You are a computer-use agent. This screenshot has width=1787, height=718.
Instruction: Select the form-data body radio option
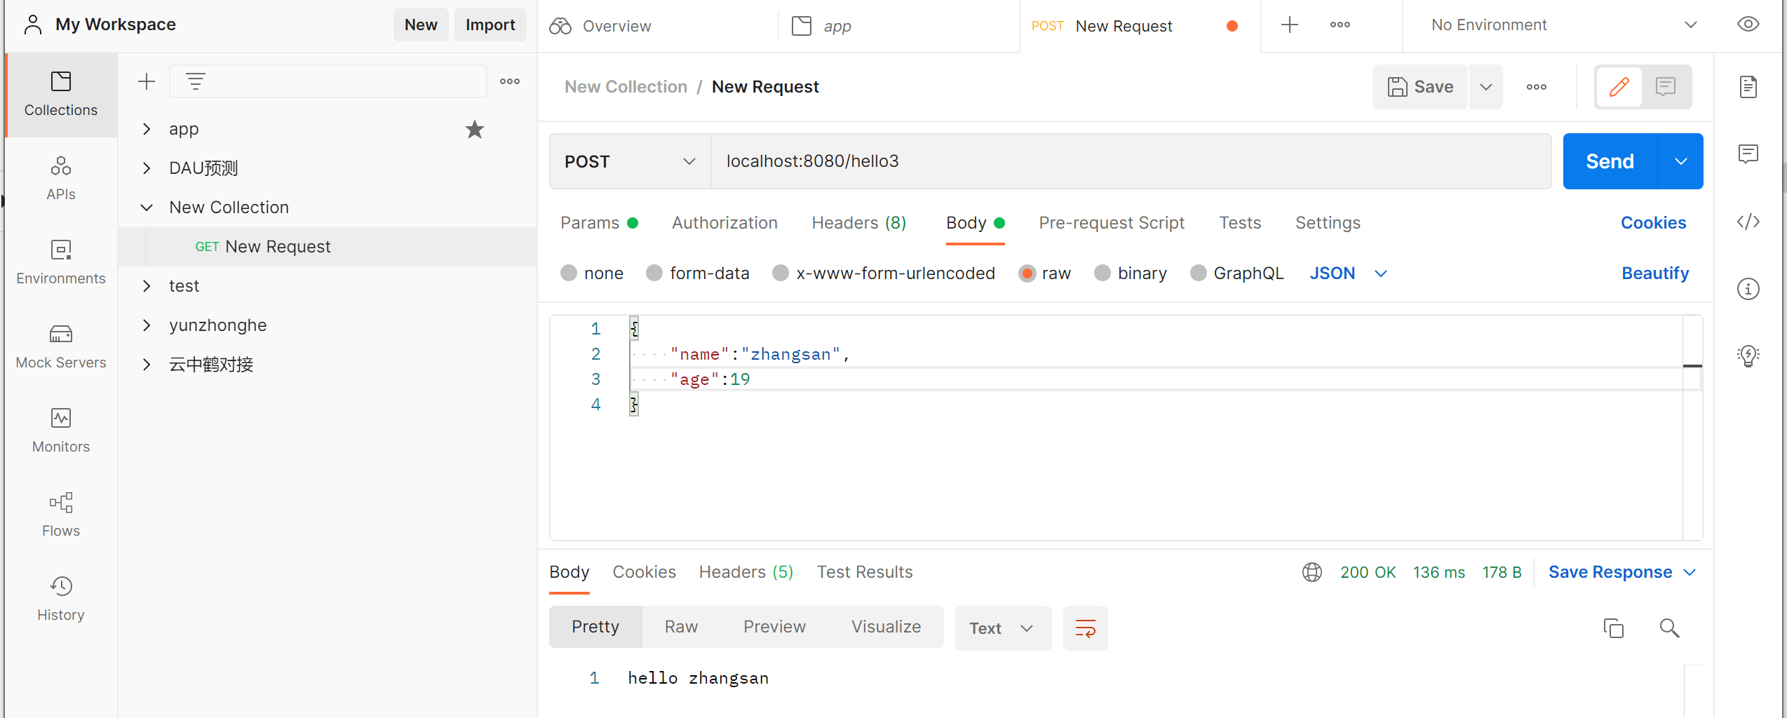[654, 273]
